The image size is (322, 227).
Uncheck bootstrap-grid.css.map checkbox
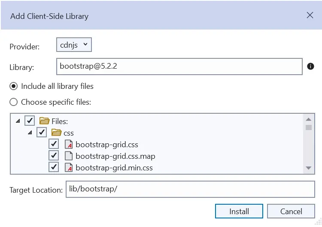point(54,156)
